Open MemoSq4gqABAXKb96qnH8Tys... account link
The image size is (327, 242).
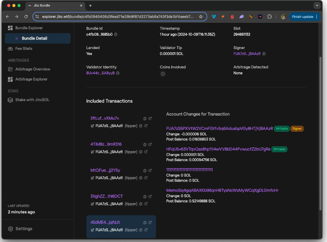pos(222,190)
